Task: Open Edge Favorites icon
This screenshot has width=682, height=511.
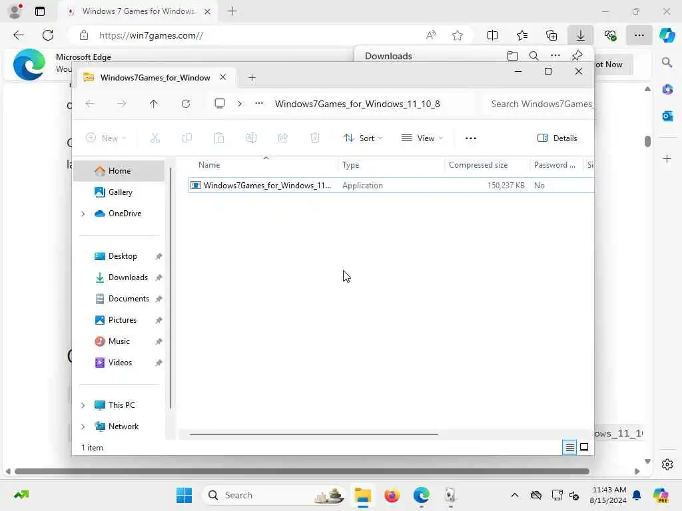Action: point(522,36)
